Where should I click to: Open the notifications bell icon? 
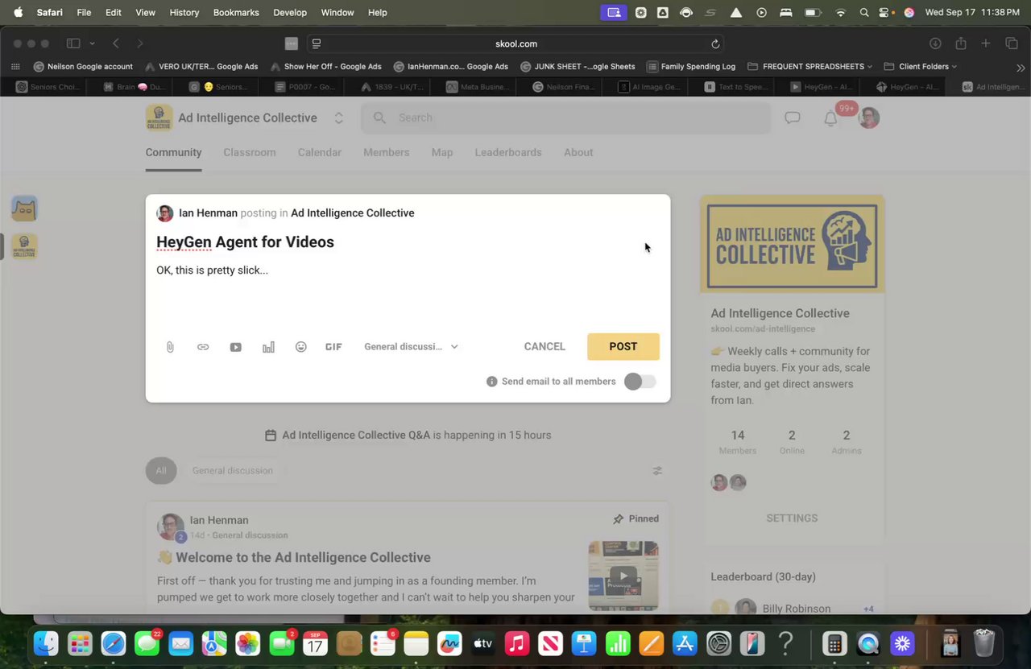tap(830, 118)
